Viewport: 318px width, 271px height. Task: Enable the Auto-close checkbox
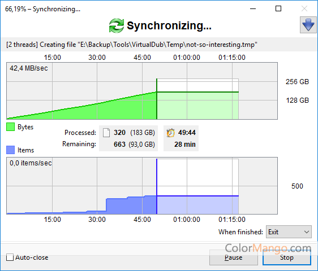tap(10, 257)
